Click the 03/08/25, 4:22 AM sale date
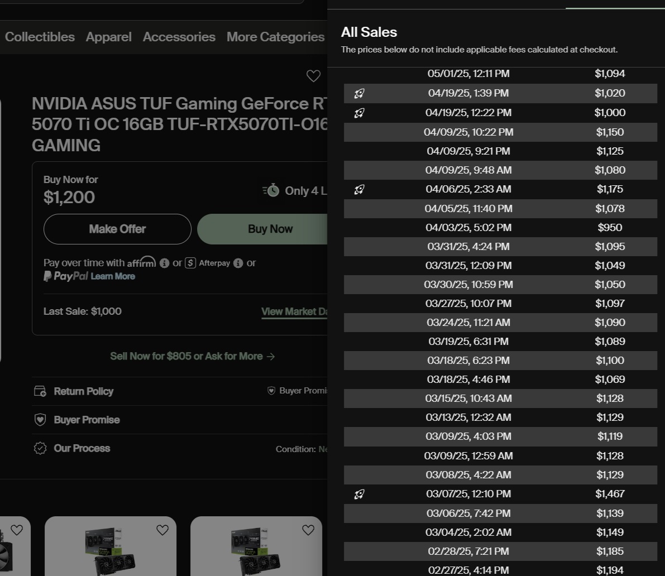Screen dimensions: 665x576 468,475
